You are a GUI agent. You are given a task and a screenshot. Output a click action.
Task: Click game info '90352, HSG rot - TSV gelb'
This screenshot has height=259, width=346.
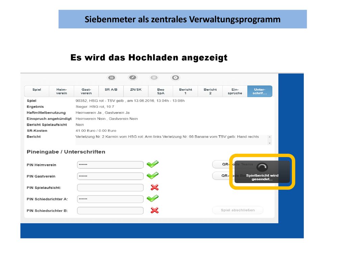pyautogui.click(x=100, y=100)
